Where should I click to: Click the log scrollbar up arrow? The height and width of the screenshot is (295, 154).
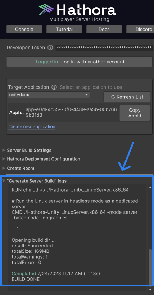[x=150, y=187]
